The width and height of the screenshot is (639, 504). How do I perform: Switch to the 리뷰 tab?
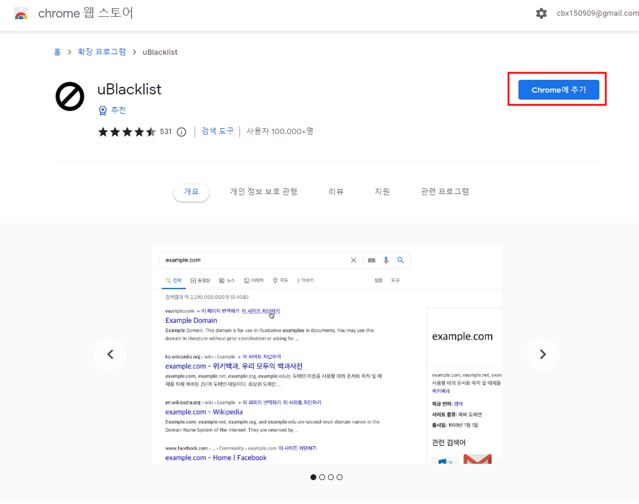click(x=336, y=192)
